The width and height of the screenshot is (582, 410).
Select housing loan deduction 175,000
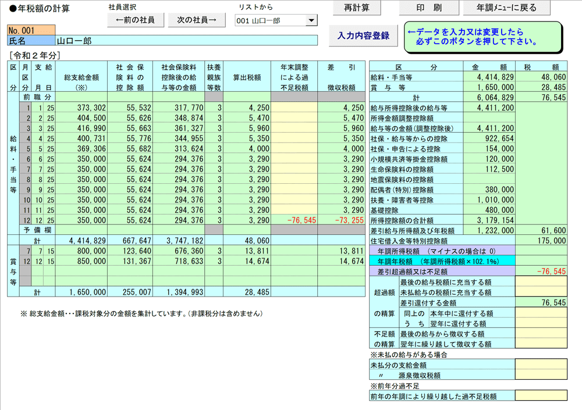click(541, 240)
